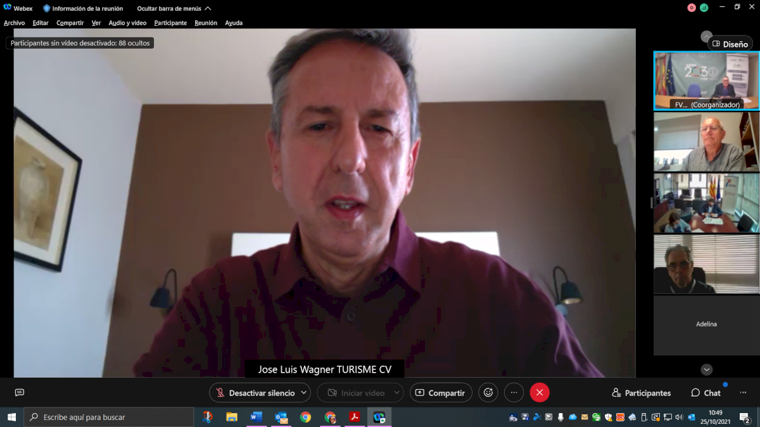Open the closed captions icon
Screen dimensions: 760x427
pos(19,393)
